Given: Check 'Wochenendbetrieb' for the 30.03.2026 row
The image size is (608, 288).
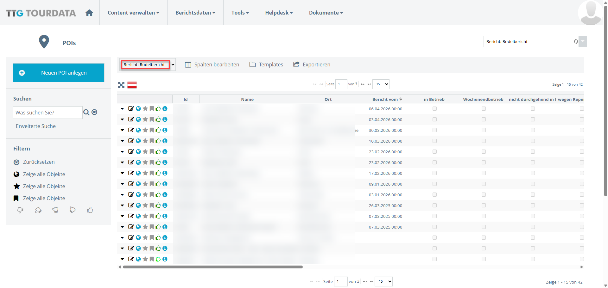Looking at the screenshot, I should (484, 130).
